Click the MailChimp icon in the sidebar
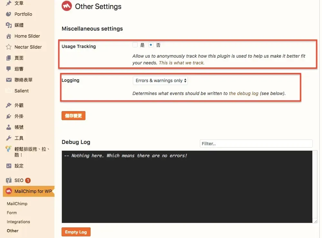The image size is (322, 238). point(8,191)
